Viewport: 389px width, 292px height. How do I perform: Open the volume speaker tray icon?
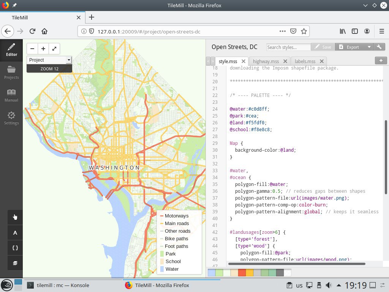tap(329, 285)
